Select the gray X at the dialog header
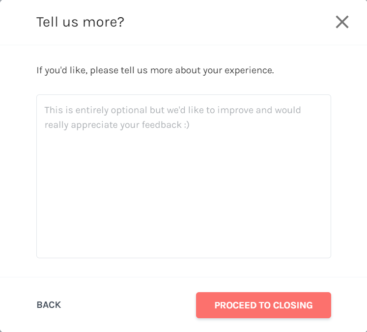Viewport: 367px width, 332px height. click(x=342, y=22)
